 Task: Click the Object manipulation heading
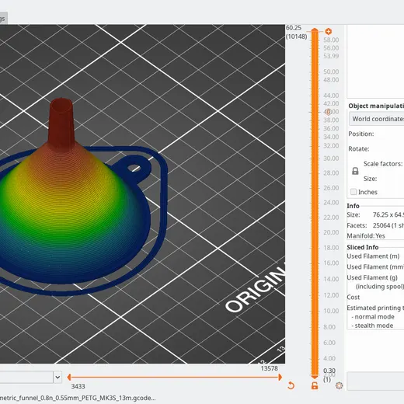point(376,106)
